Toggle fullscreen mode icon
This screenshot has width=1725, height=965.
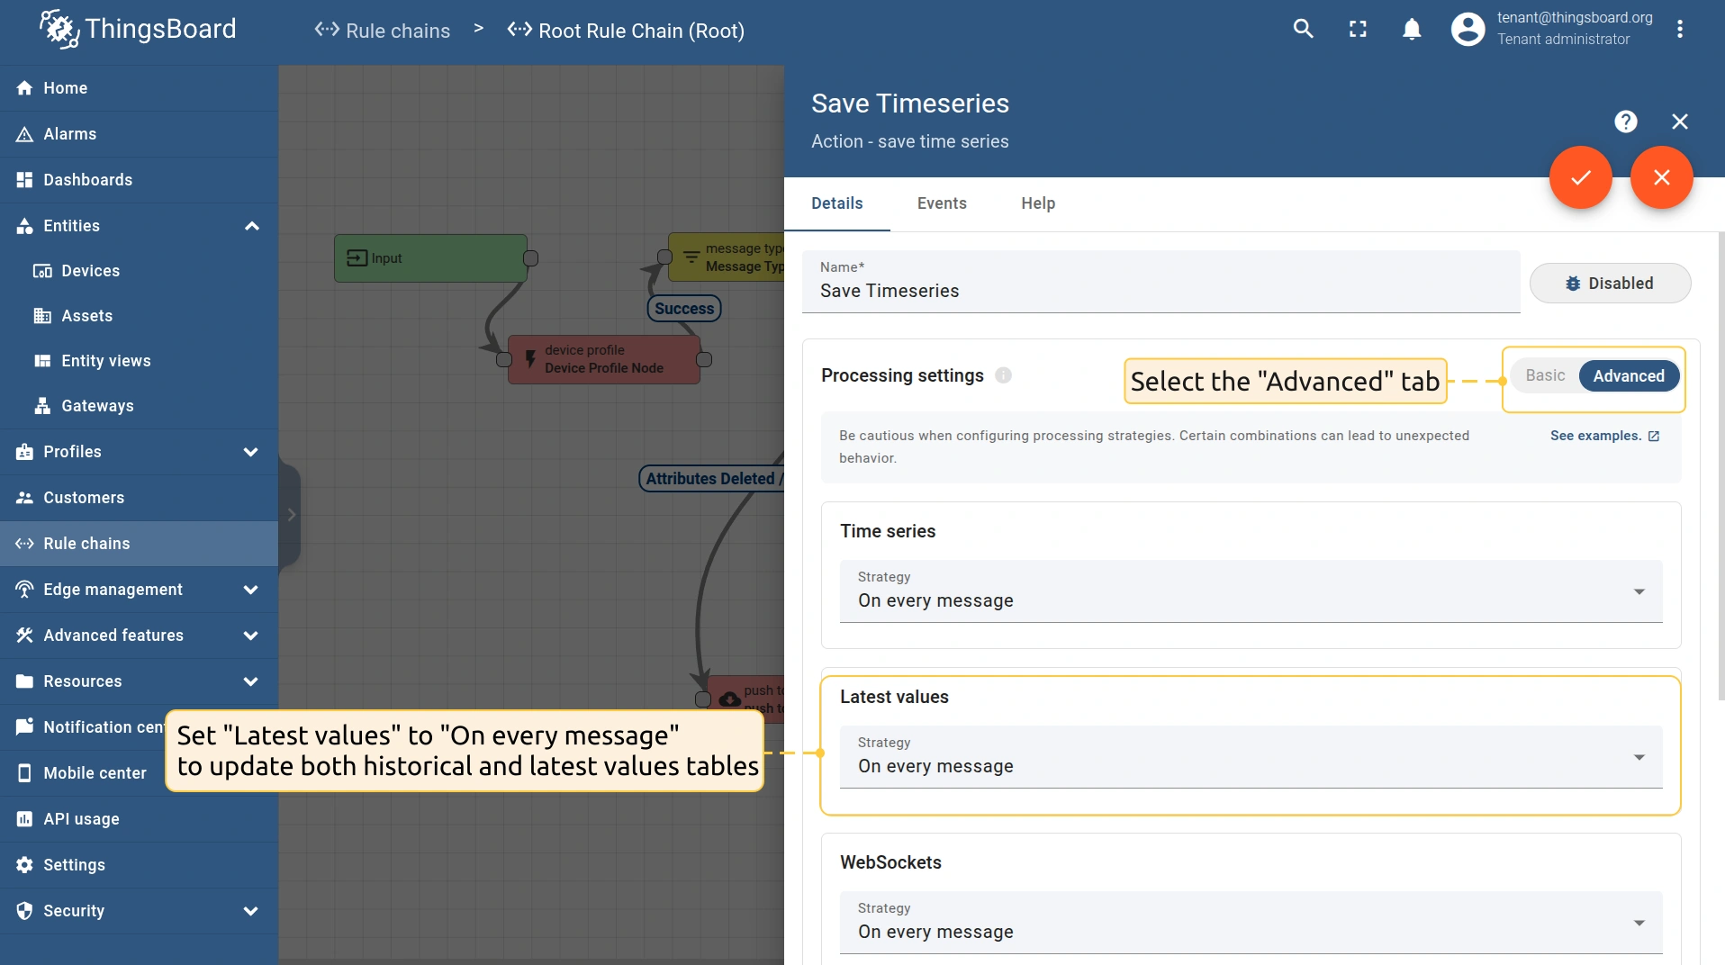[1358, 29]
